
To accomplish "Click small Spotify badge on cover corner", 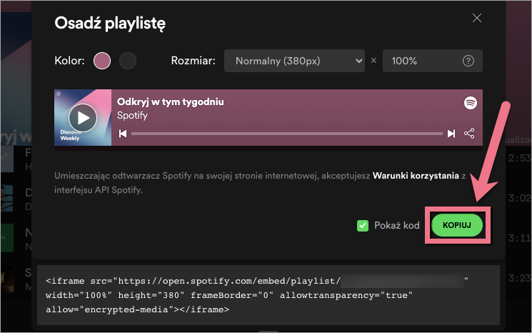I will point(59,94).
